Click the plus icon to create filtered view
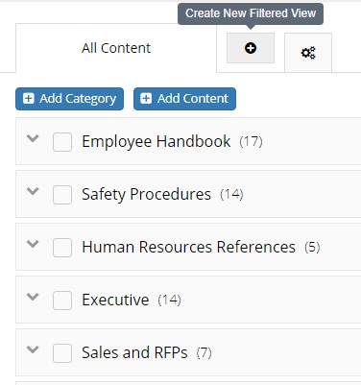 coord(251,48)
